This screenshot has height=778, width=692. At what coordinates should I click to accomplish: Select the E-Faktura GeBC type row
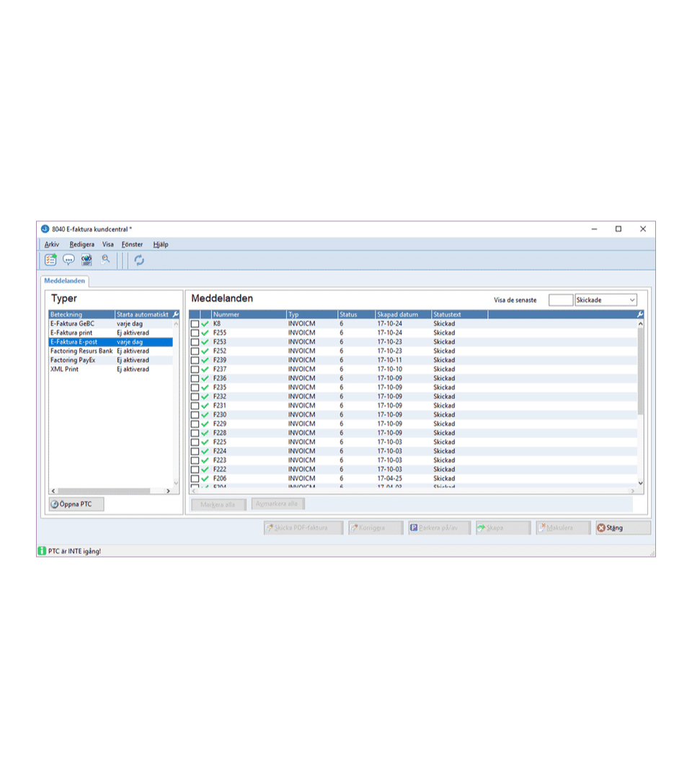111,324
